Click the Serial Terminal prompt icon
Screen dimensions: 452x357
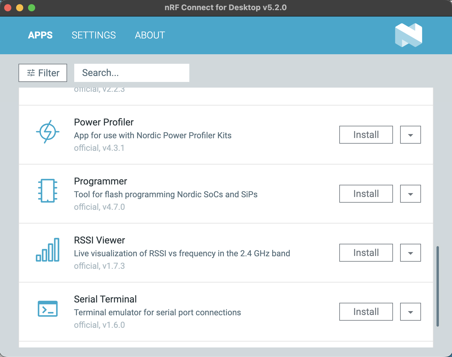(x=48, y=309)
